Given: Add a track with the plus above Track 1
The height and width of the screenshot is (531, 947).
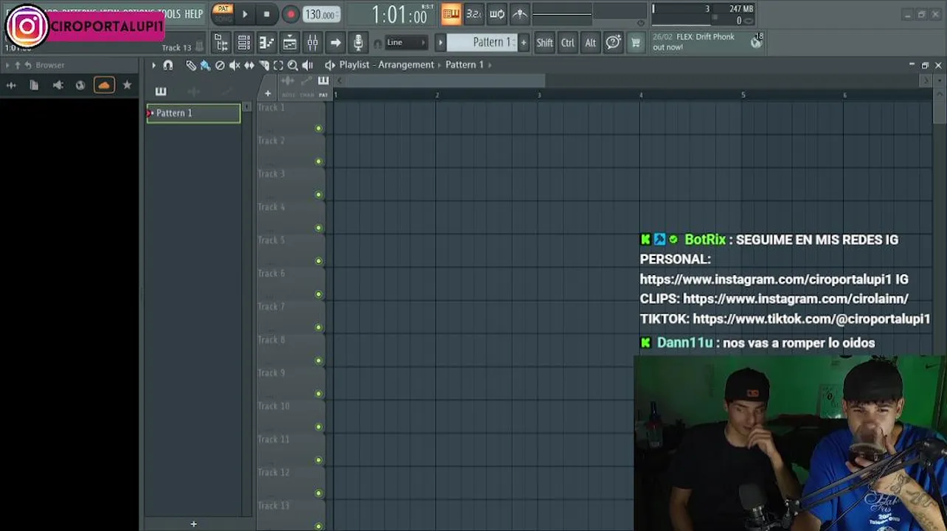Looking at the screenshot, I should [x=268, y=94].
